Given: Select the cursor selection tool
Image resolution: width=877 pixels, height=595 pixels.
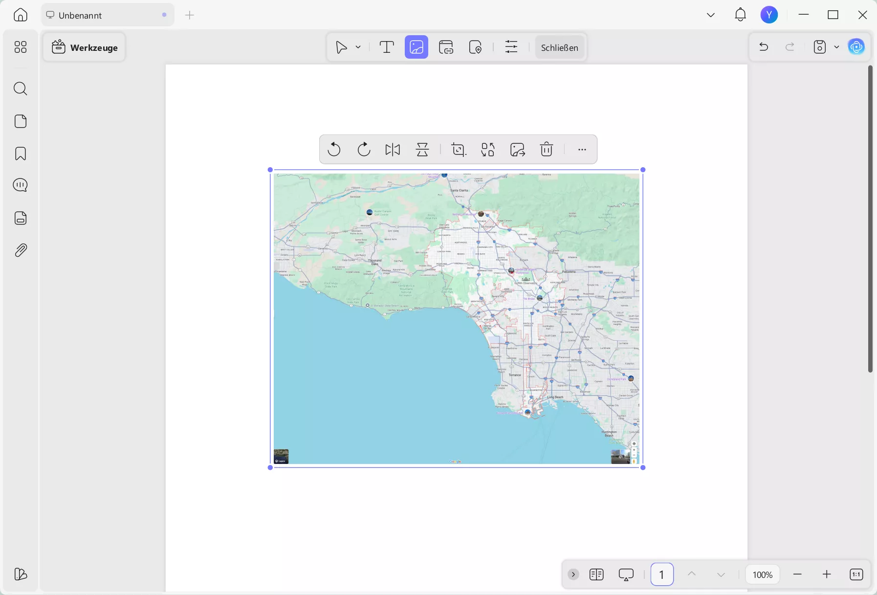Looking at the screenshot, I should coord(341,47).
